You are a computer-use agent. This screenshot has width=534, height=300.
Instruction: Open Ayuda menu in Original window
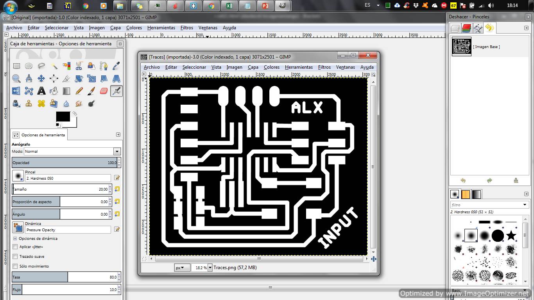point(229,28)
